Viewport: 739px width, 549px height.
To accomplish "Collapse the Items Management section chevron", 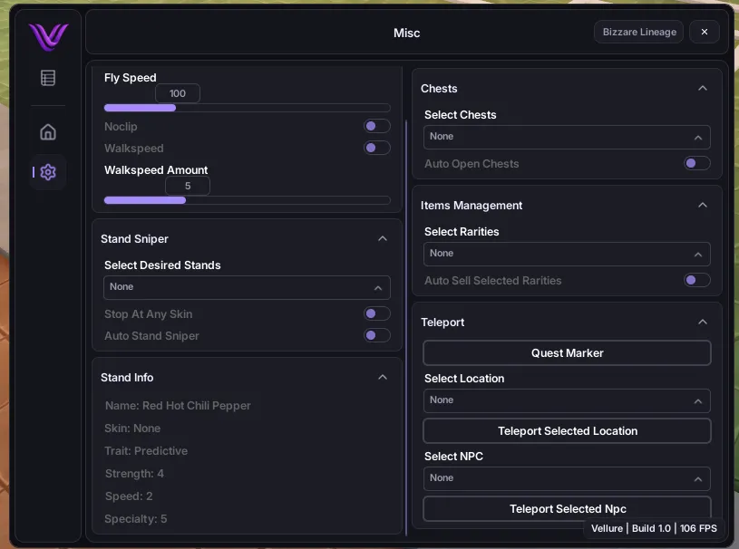I will (703, 206).
